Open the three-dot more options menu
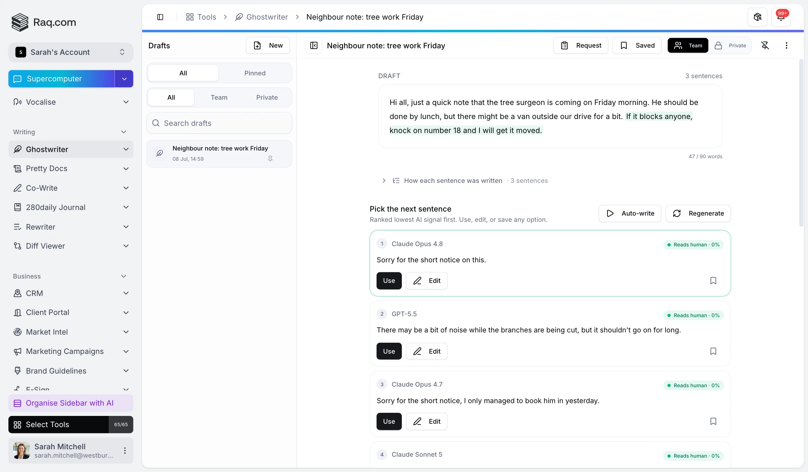The width and height of the screenshot is (808, 472). click(786, 45)
